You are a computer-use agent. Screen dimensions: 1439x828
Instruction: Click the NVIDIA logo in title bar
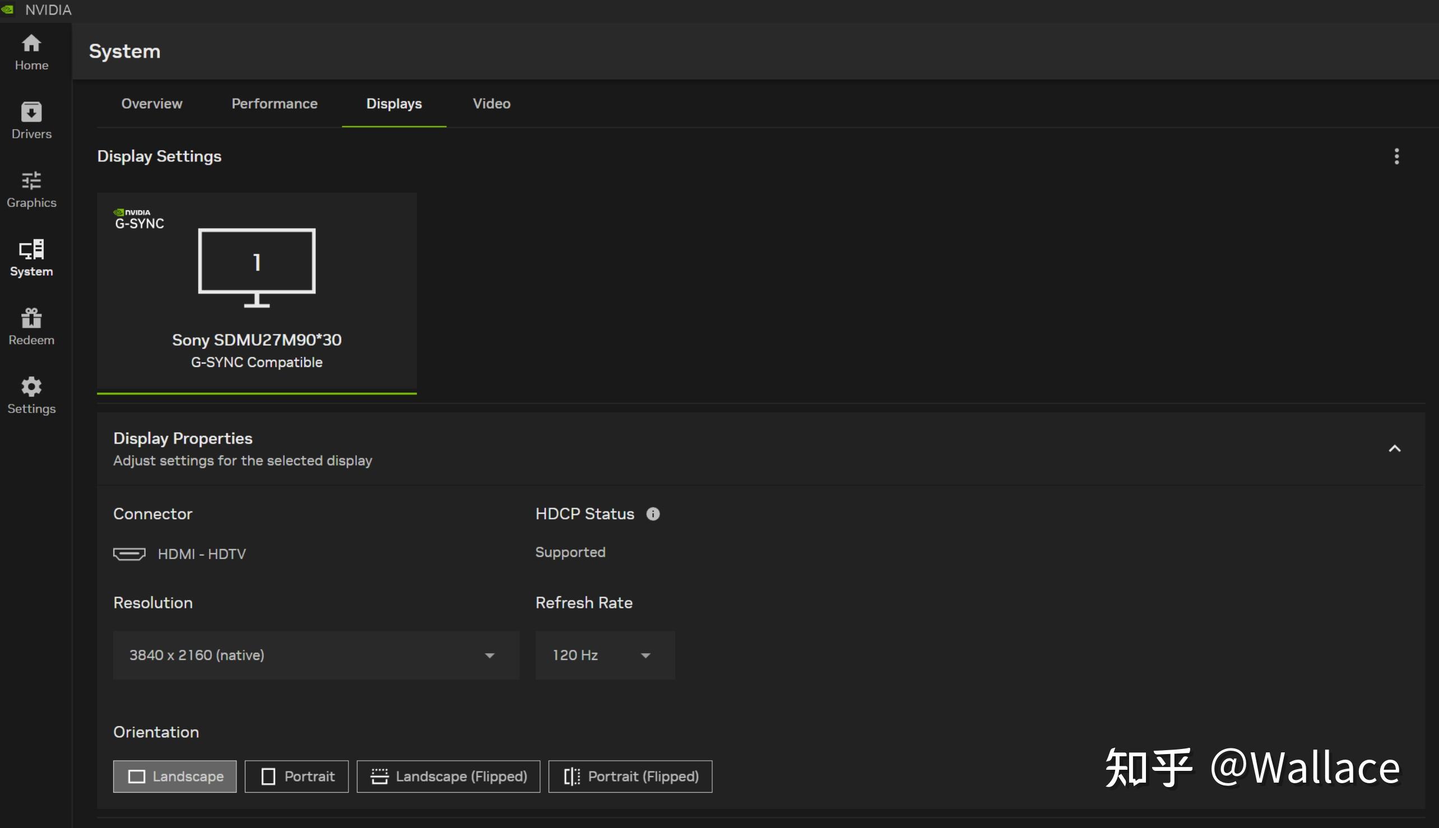pos(7,10)
